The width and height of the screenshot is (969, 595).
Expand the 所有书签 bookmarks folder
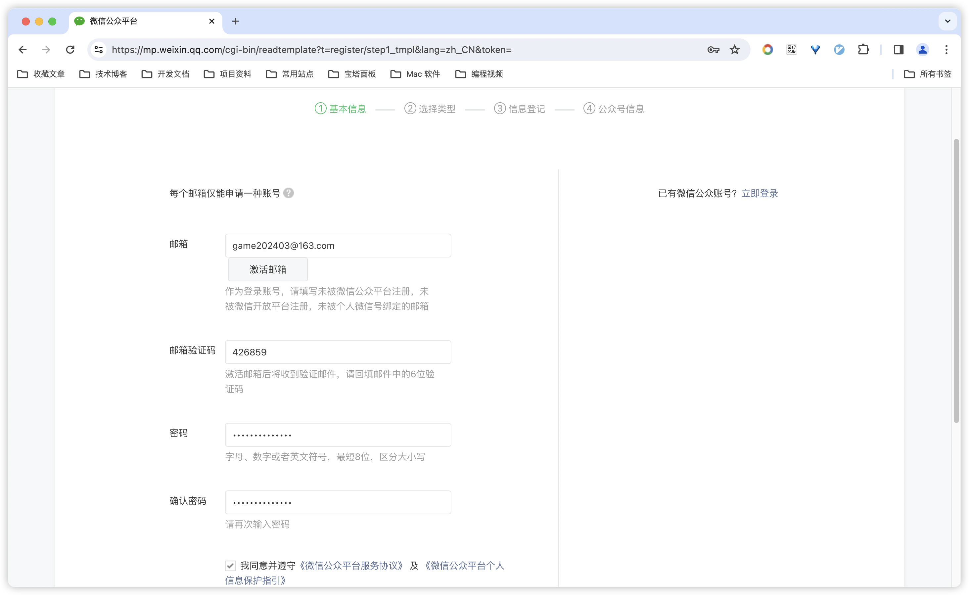[x=928, y=74]
